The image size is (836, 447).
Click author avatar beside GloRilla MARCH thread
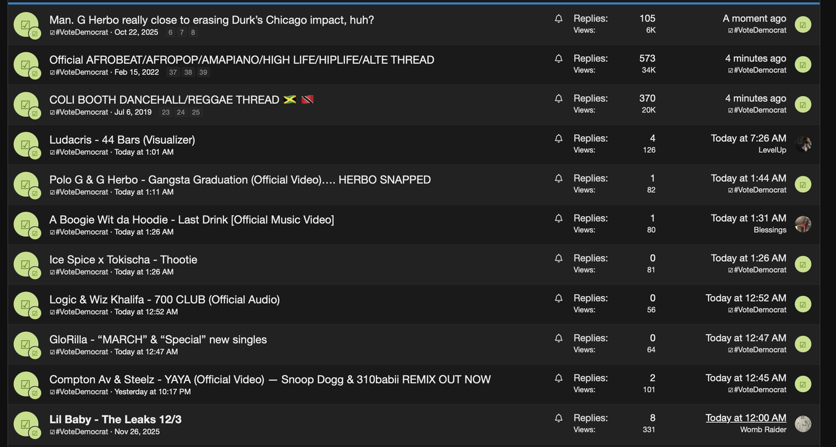26,344
